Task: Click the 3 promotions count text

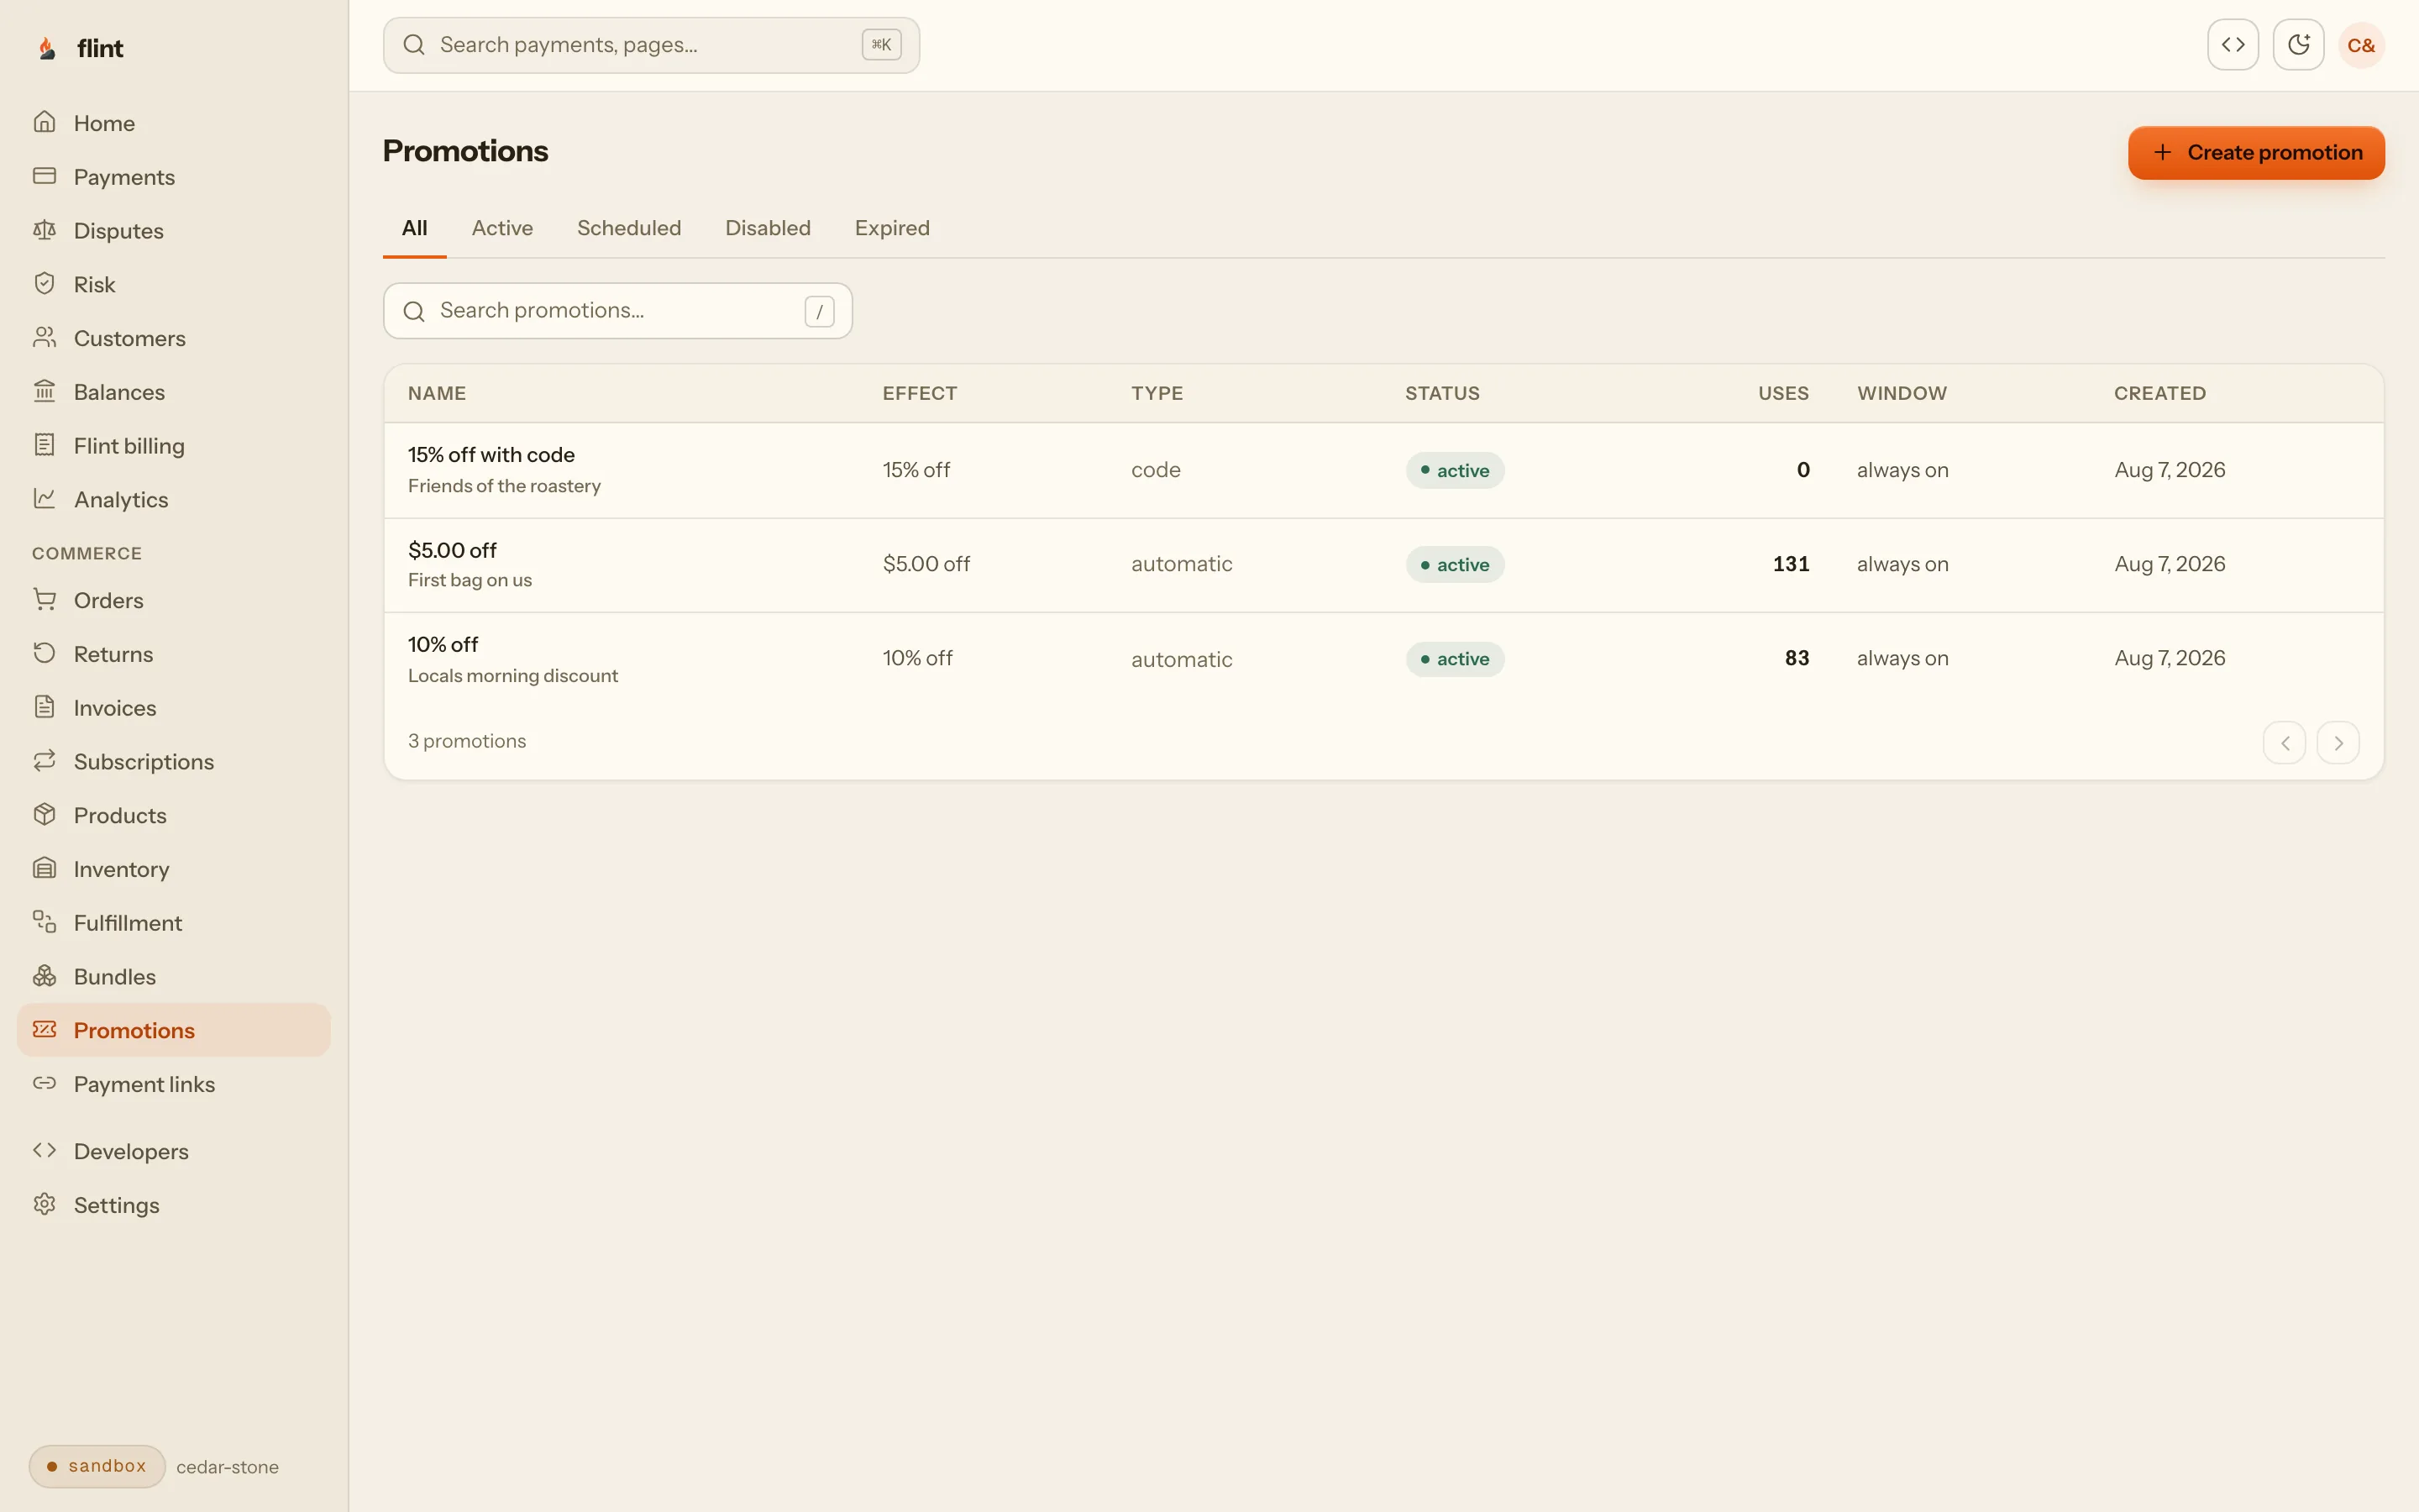Action: (x=467, y=741)
